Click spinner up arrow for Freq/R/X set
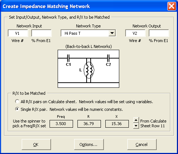Image resolution: width=178 pixels, height=154 pixels. tap(136, 120)
